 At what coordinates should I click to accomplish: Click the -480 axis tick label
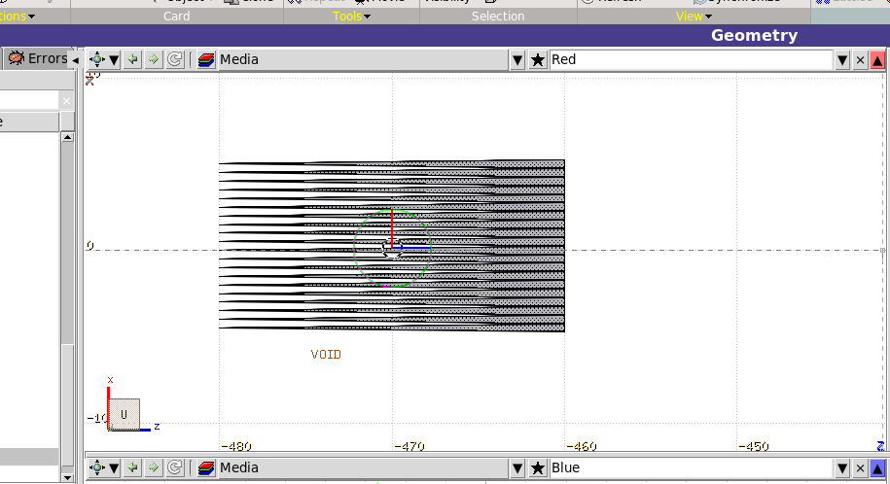pos(235,446)
